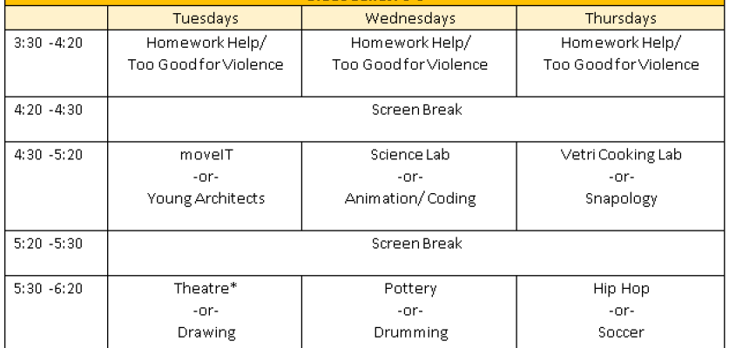Click the moveIT text on Tuesdays
This screenshot has width=729, height=348.
(206, 156)
